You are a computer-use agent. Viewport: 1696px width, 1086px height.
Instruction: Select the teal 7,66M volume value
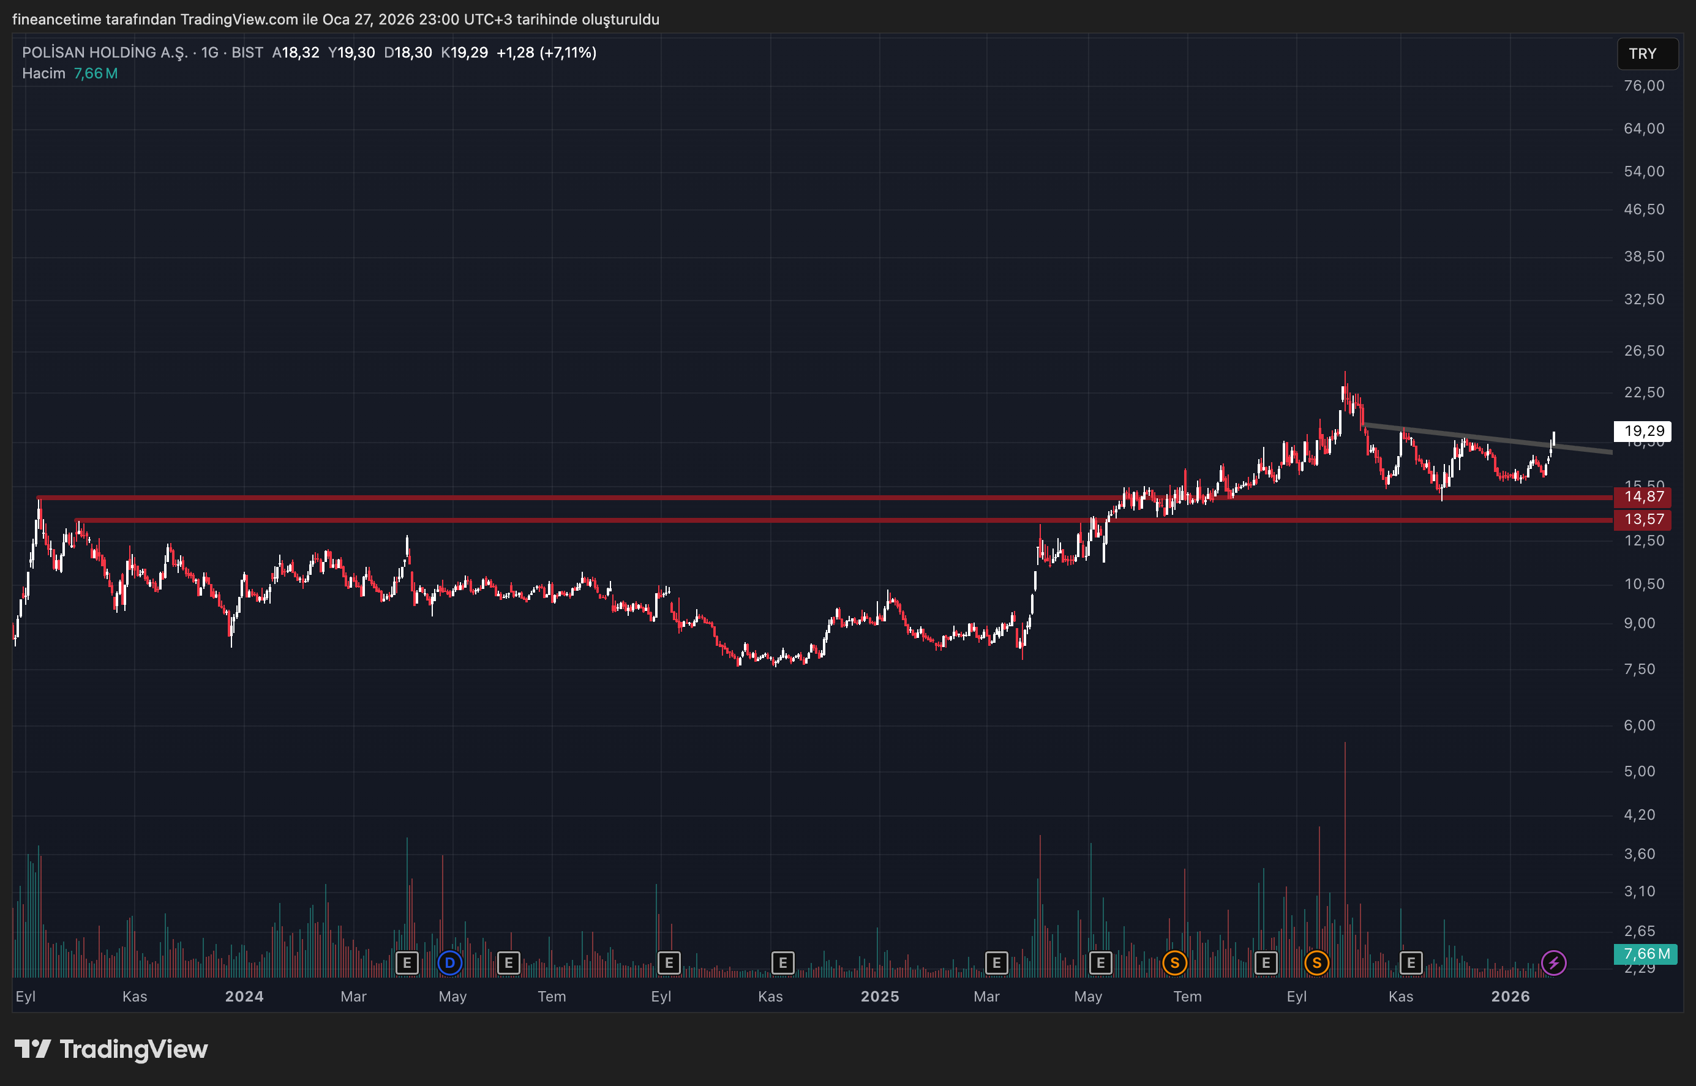tap(93, 73)
